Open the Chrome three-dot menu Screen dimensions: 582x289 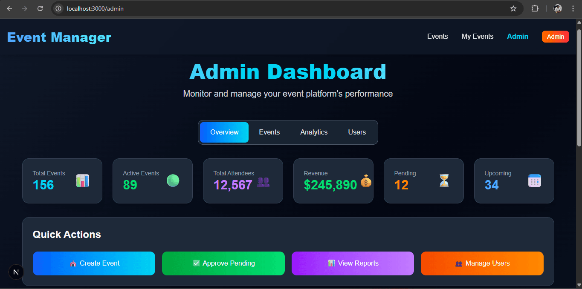click(x=573, y=9)
